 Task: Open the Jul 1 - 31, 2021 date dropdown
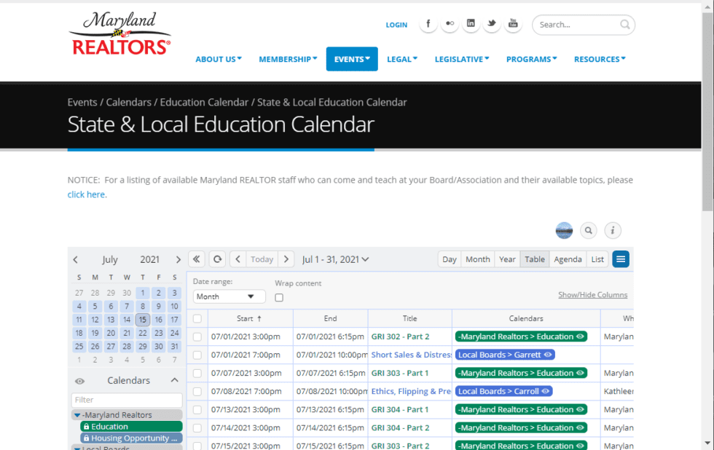pyautogui.click(x=335, y=258)
